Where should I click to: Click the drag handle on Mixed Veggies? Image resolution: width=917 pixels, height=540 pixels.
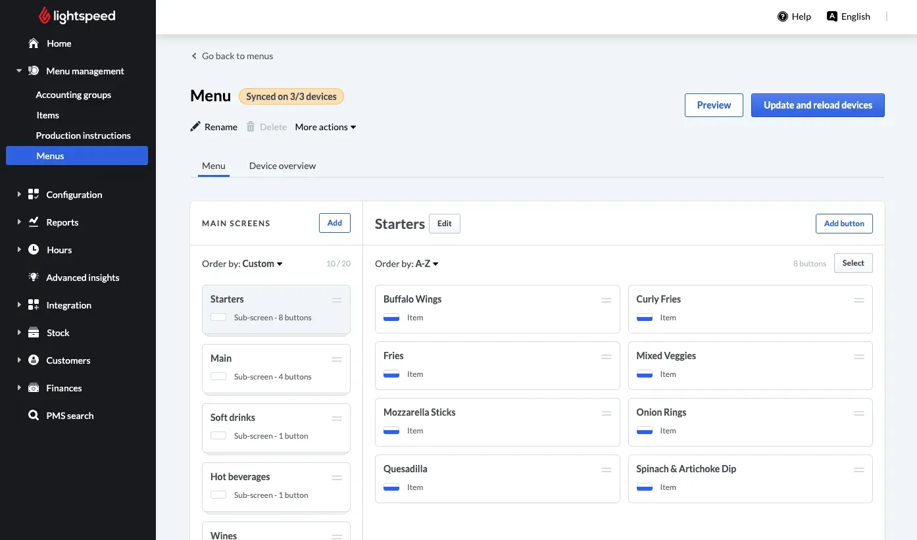859,356
